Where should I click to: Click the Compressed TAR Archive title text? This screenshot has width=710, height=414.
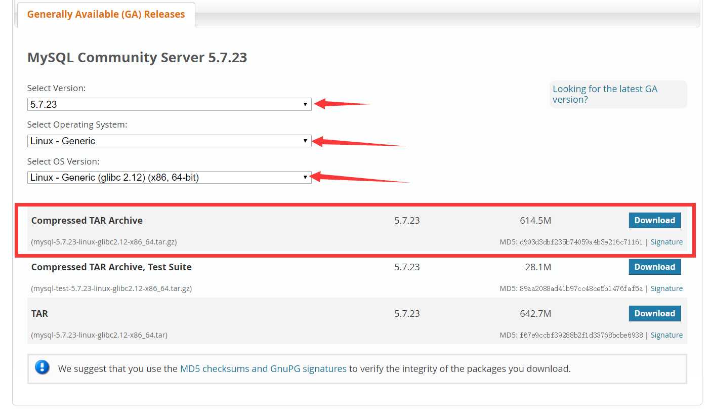tap(87, 221)
